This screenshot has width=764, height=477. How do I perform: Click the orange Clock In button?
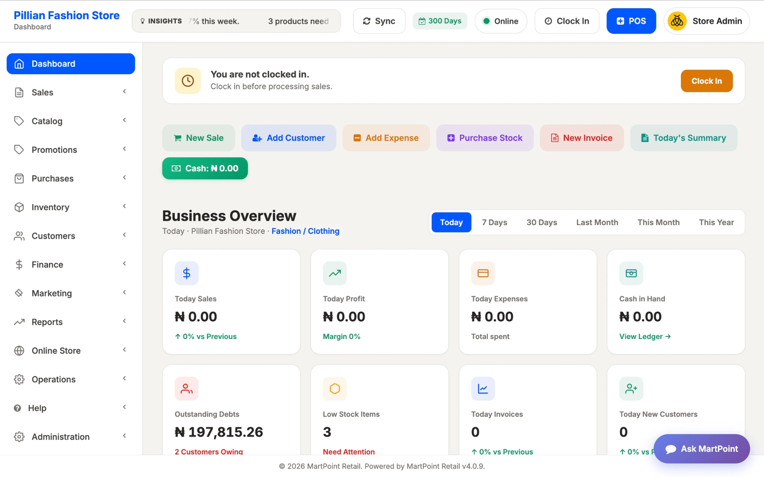point(707,81)
